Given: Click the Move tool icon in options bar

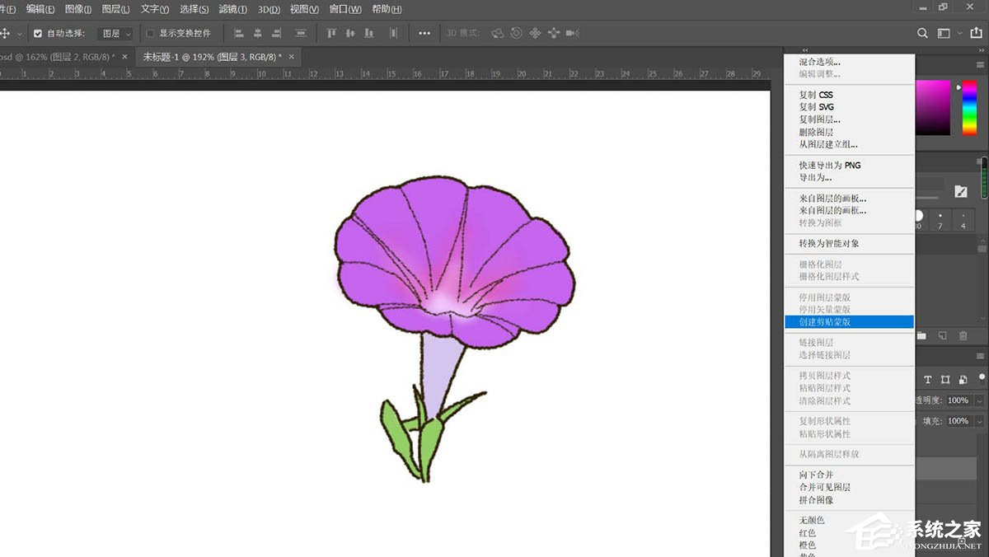Looking at the screenshot, I should point(5,34).
